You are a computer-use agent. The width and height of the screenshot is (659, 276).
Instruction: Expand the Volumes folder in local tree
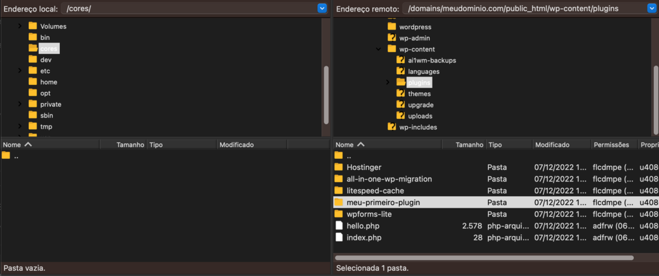[19, 26]
